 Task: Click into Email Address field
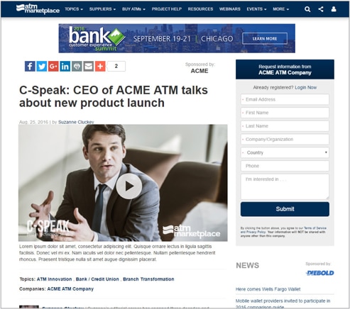pyautogui.click(x=285, y=99)
